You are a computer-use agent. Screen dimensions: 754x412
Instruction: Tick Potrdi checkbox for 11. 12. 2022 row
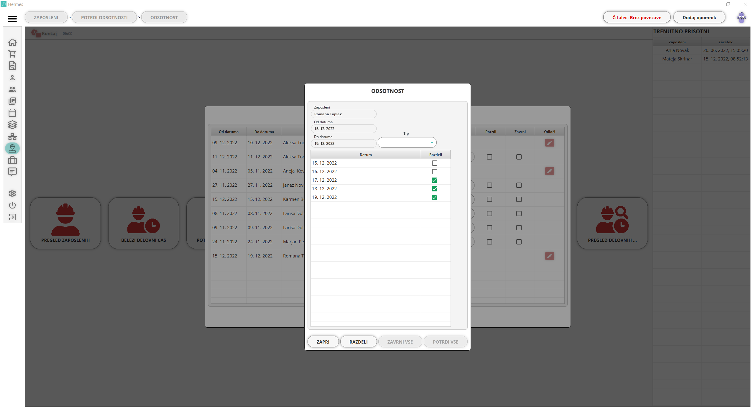click(x=489, y=157)
